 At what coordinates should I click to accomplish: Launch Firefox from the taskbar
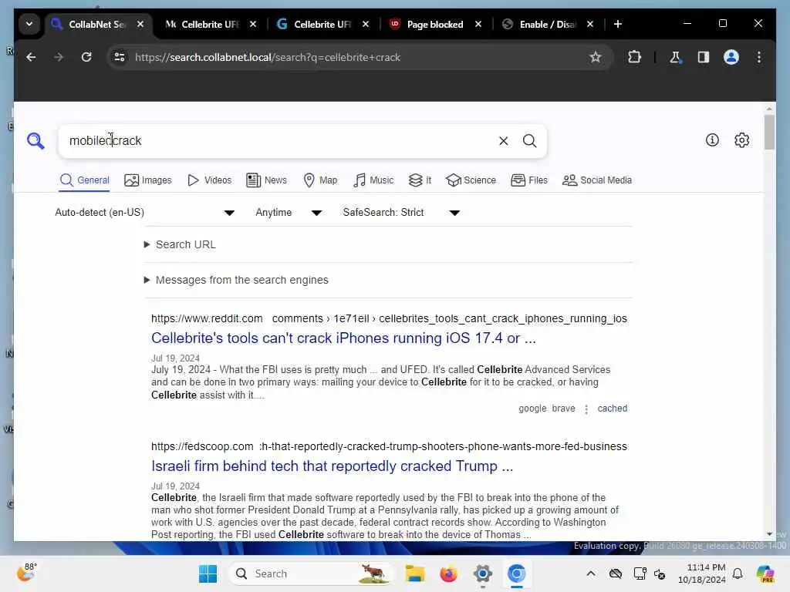point(448,573)
